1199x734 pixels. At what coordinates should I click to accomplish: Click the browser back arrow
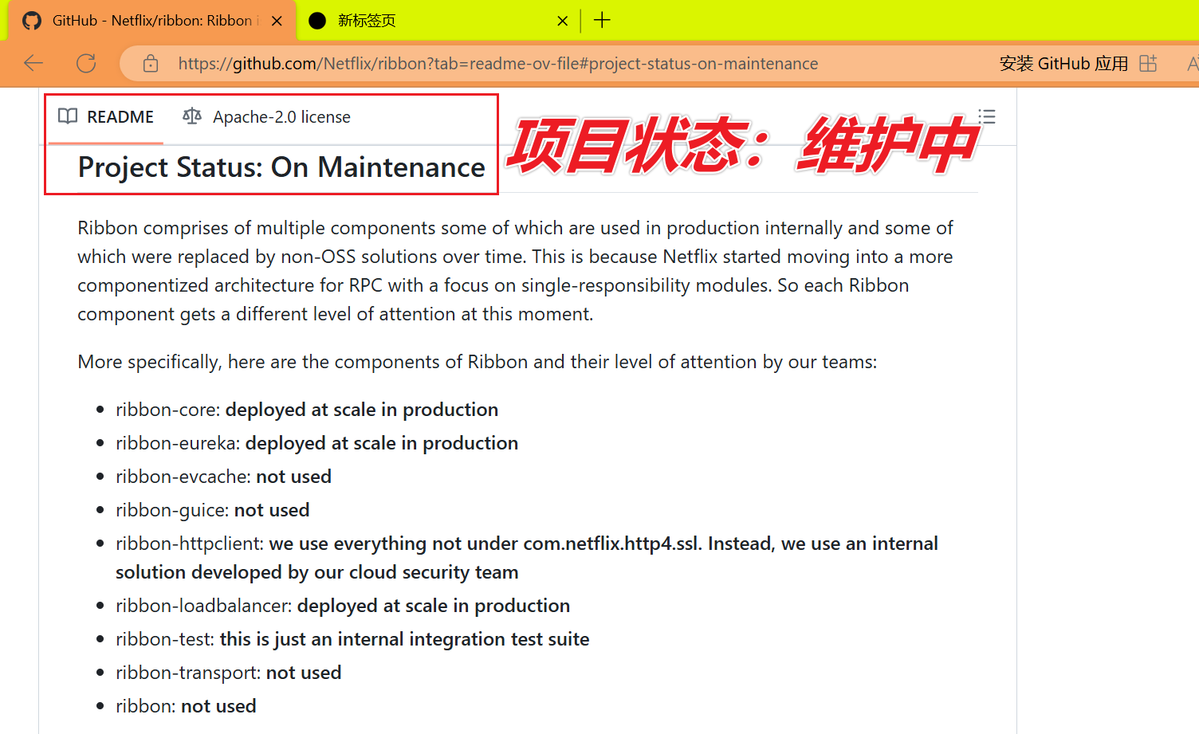[33, 64]
